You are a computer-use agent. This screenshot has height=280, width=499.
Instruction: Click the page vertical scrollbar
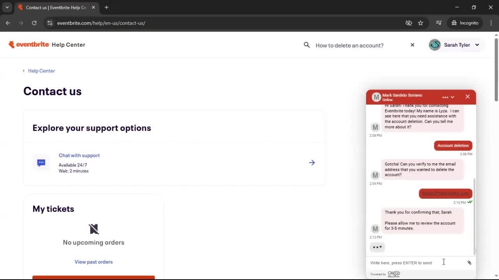496,70
